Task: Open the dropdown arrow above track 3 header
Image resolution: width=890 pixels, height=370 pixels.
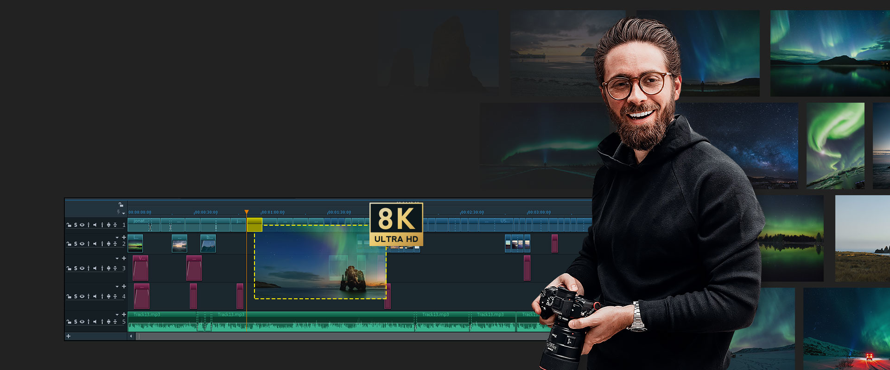Action: (117, 259)
